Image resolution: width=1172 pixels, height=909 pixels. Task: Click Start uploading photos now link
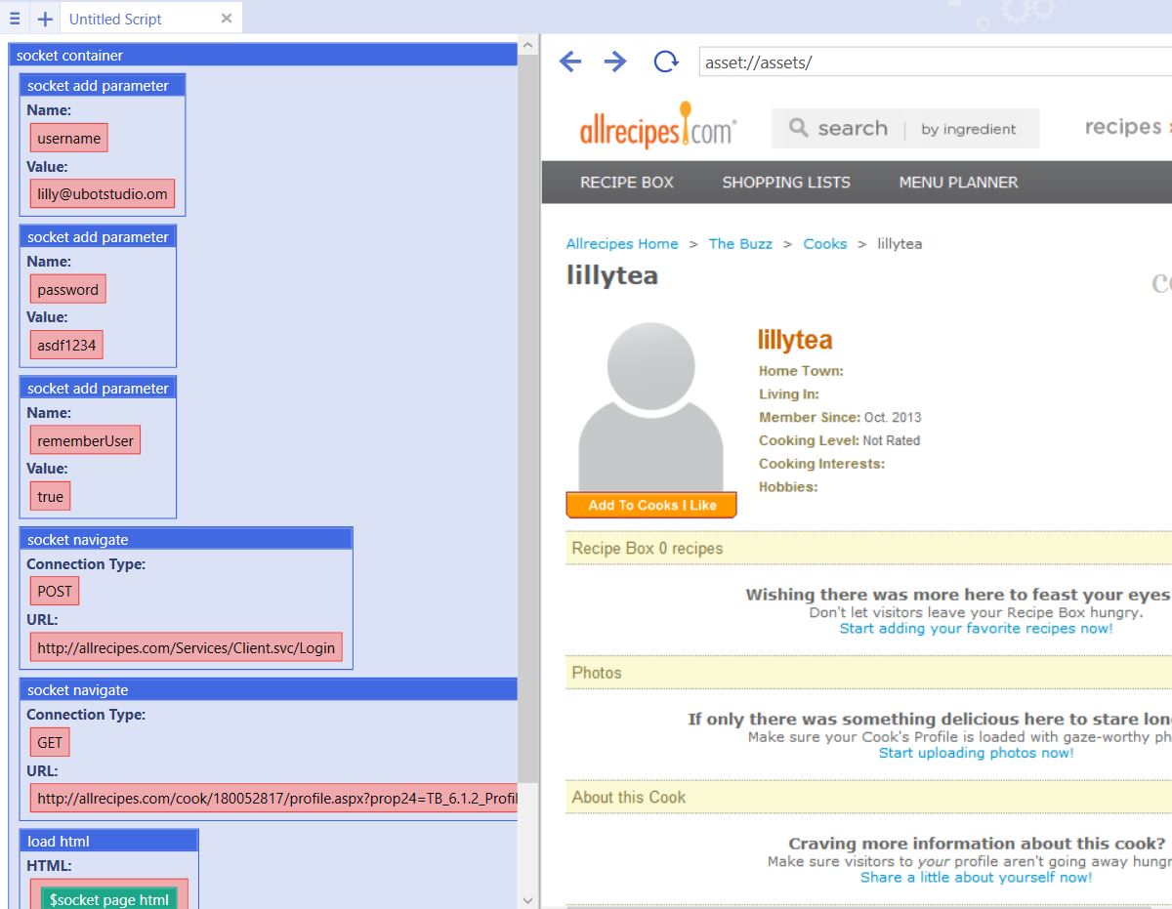pyautogui.click(x=977, y=753)
